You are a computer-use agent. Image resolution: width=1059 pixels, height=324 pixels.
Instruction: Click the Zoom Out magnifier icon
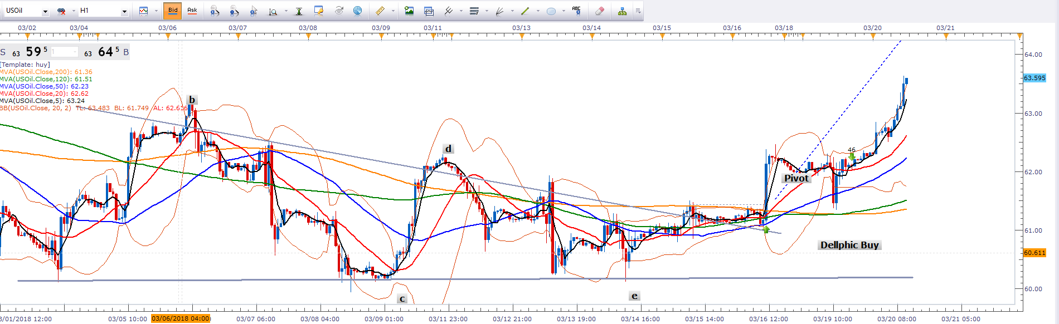click(234, 11)
